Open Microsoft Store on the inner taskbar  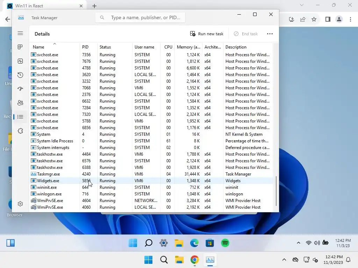pyautogui.click(x=210, y=243)
